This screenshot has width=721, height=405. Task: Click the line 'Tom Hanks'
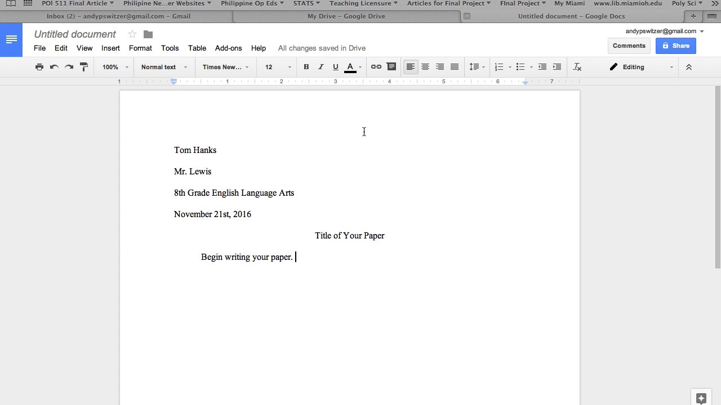(x=195, y=150)
